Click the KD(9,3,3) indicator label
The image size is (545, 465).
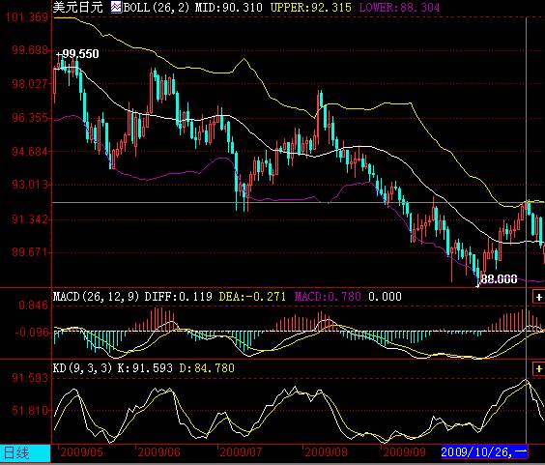pos(83,368)
